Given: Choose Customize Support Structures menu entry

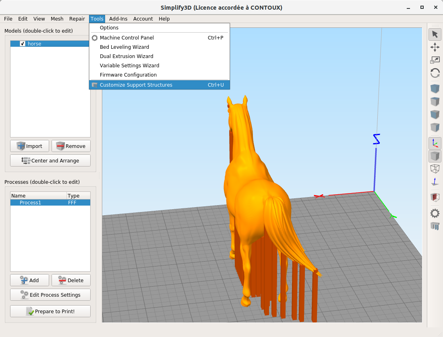Looking at the screenshot, I should point(159,85).
